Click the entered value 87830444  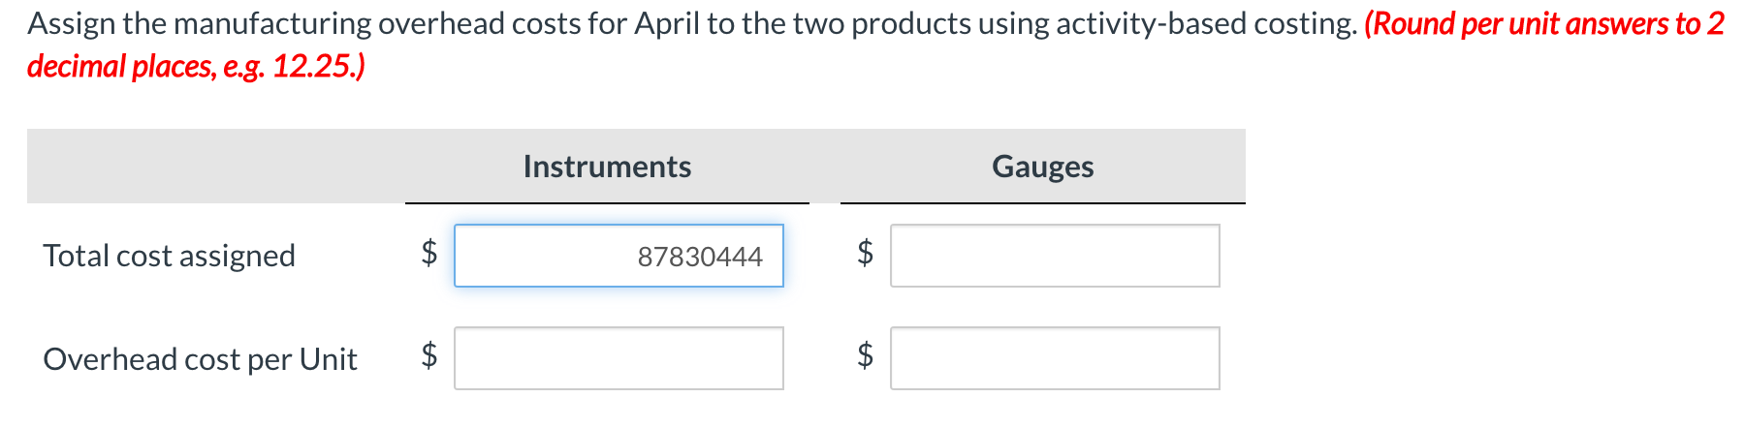pyautogui.click(x=700, y=257)
